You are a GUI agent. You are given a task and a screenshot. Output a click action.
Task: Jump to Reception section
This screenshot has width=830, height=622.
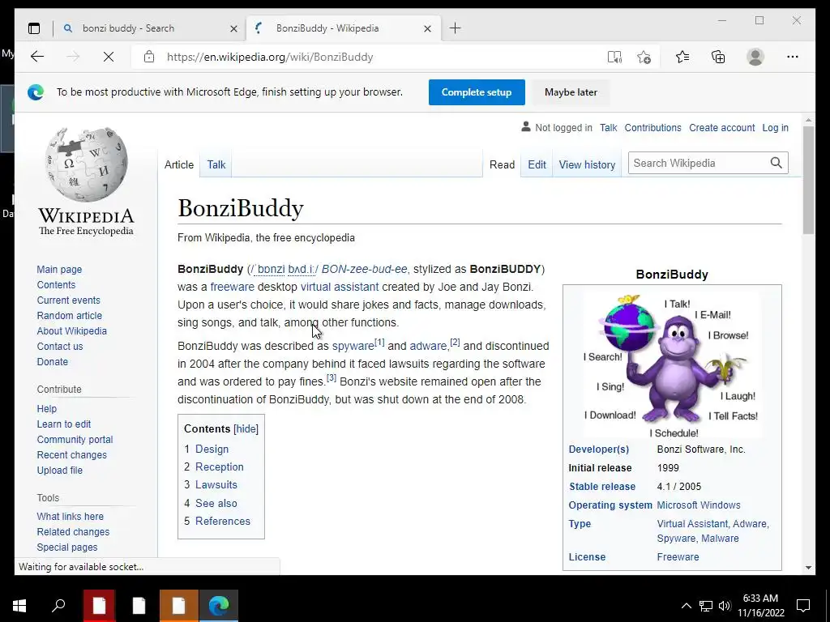pyautogui.click(x=219, y=467)
